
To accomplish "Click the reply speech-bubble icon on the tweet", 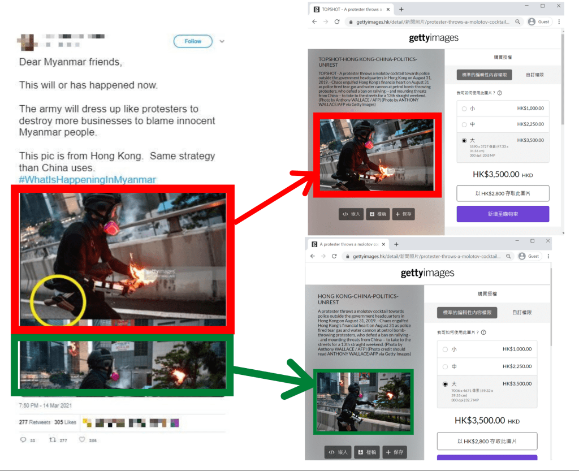I will 24,440.
